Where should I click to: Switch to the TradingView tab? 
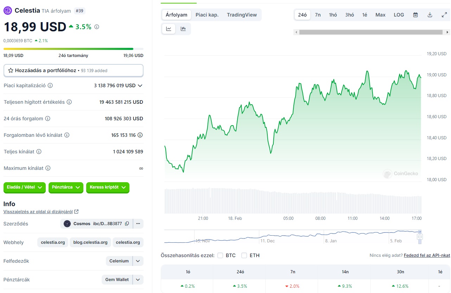[242, 15]
